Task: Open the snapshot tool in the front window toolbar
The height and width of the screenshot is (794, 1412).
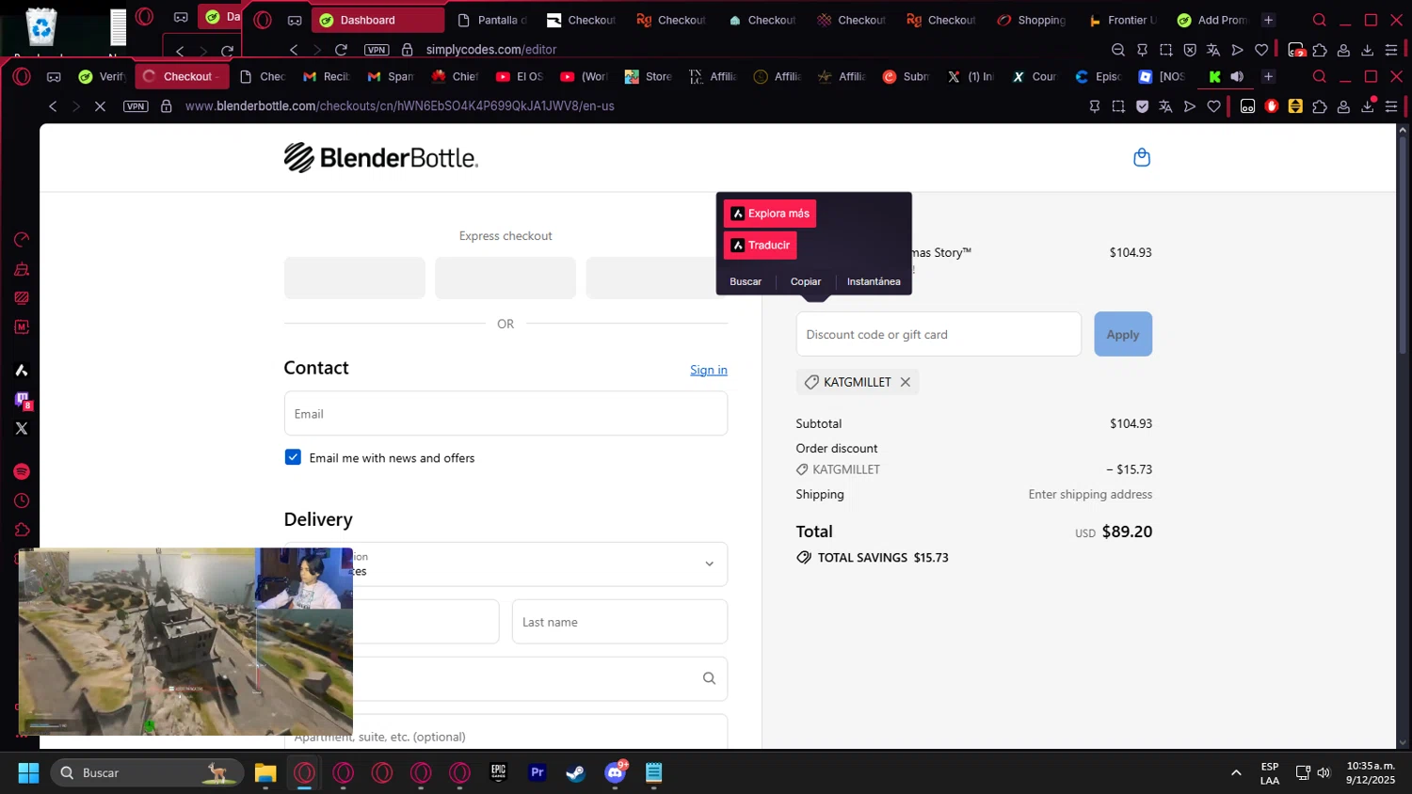Action: click(1118, 106)
